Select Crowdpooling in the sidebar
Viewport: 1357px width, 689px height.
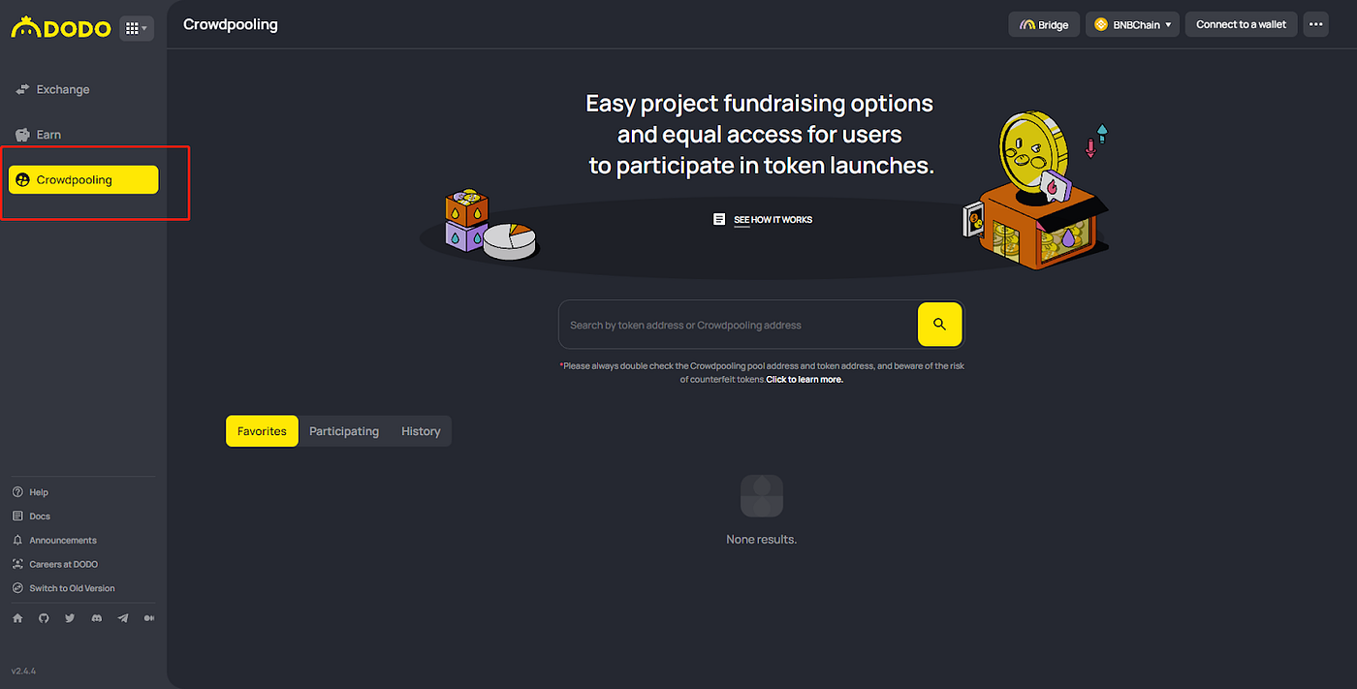[x=83, y=179]
